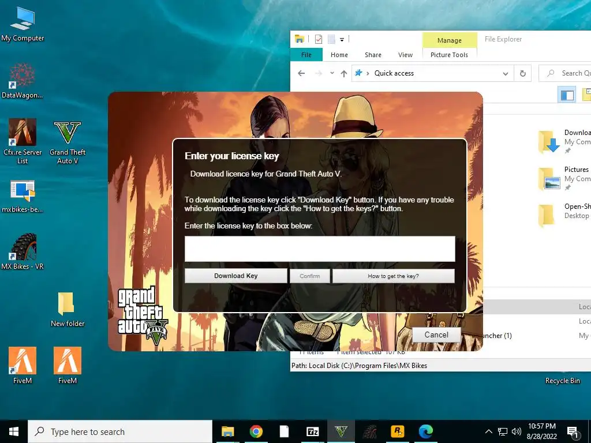591x443 pixels.
Task: Switch to GTA V taskbar icon
Action: (341, 431)
